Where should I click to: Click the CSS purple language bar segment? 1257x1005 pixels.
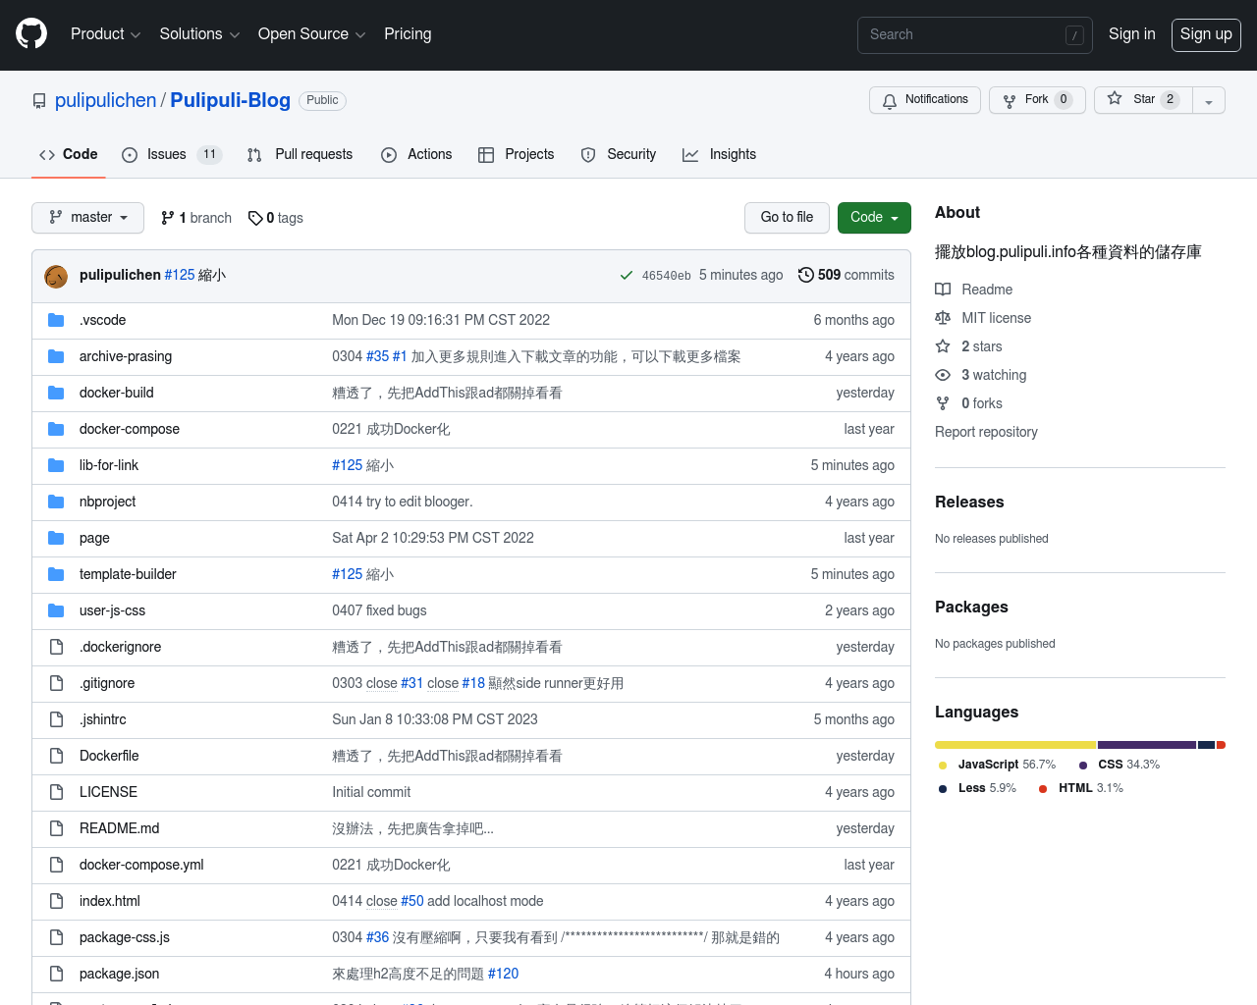click(1147, 745)
